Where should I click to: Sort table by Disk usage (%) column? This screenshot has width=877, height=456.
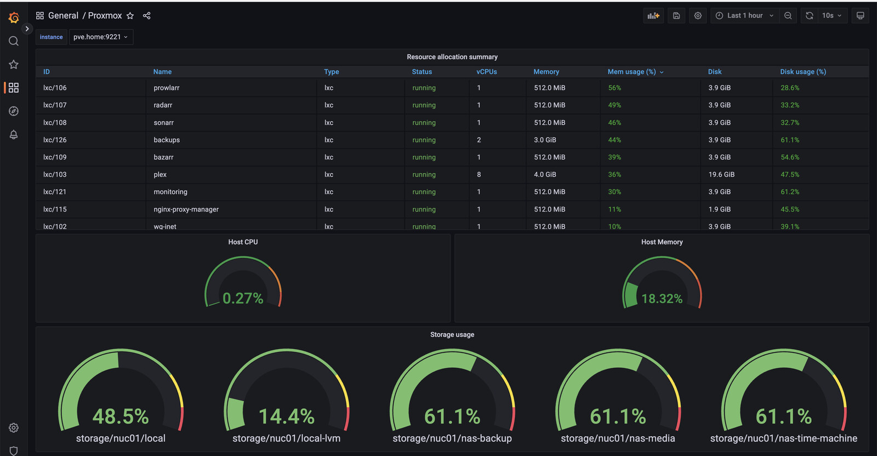click(803, 72)
